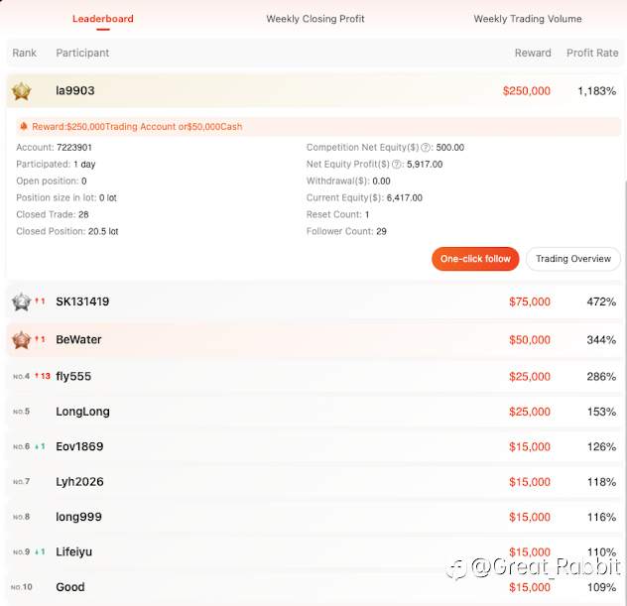The height and width of the screenshot is (606, 627).
Task: Expand the LongLong participant row
Action: [x=313, y=412]
